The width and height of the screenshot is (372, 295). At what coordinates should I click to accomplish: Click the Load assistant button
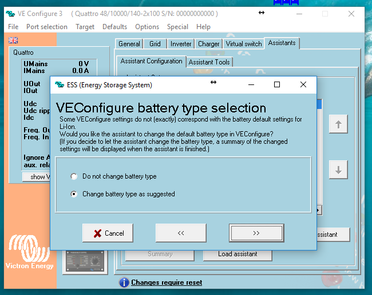pyautogui.click(x=238, y=254)
